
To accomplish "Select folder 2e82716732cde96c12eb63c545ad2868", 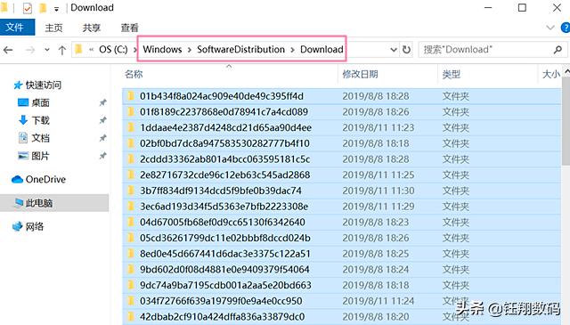I will (342, 175).
